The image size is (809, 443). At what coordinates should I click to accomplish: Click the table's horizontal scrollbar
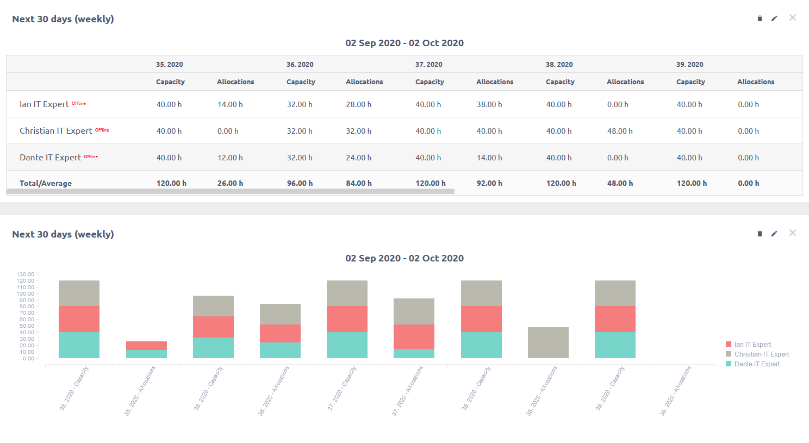click(230, 191)
